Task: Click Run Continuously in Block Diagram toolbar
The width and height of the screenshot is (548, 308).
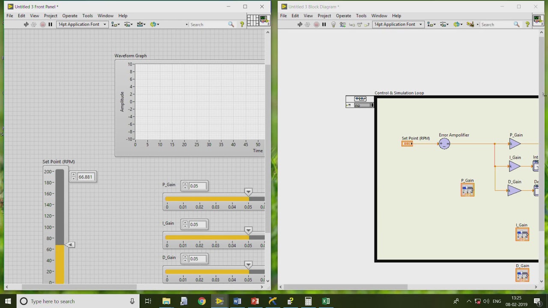Action: click(307, 24)
